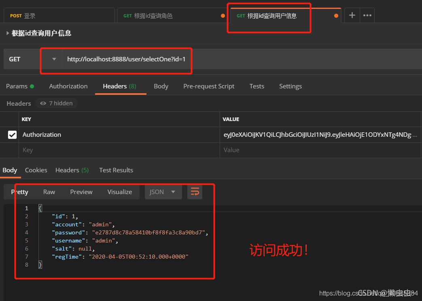Viewport: 422px width, 301px height.
Task: Select the GET 根据id查询用户信息 tab
Action: pos(286,16)
